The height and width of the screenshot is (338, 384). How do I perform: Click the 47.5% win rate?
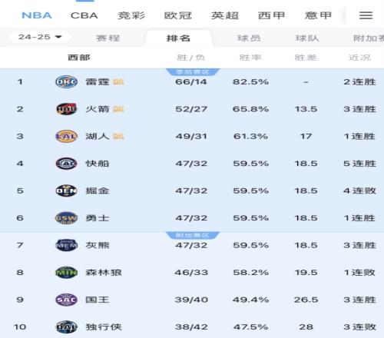250,327
